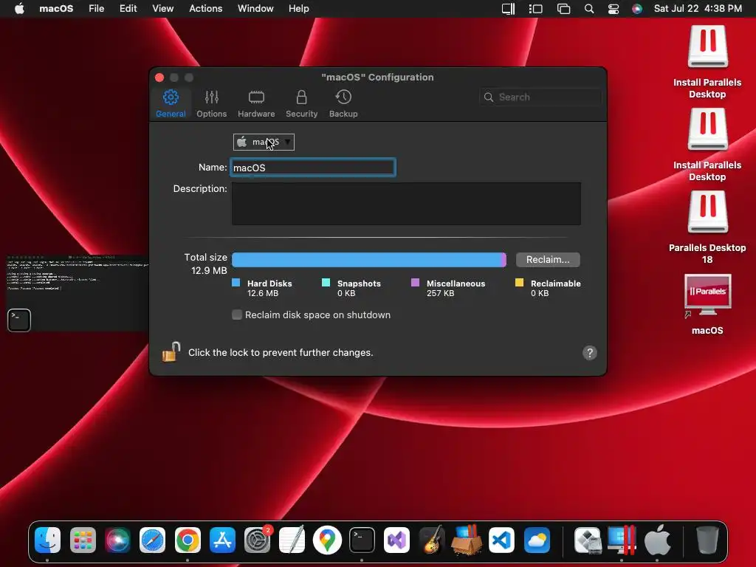
Task: Open the Hardware configuration tab
Action: tap(256, 103)
